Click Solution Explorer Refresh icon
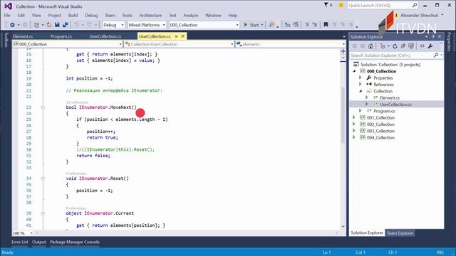The width and height of the screenshot is (456, 256). [x=395, y=46]
